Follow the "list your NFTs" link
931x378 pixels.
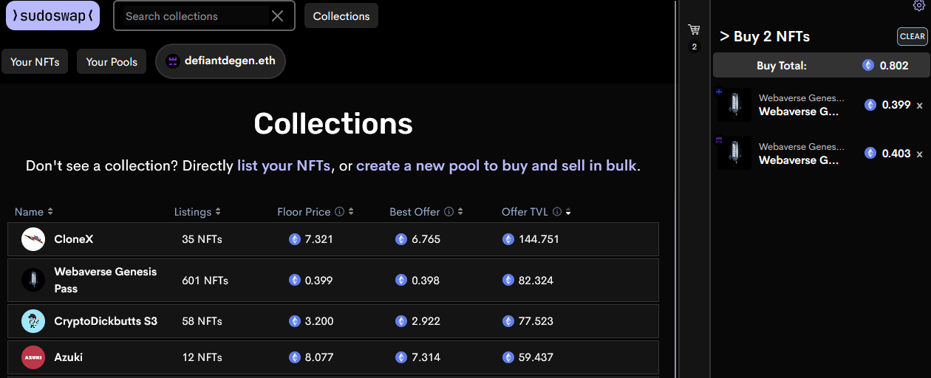tap(284, 165)
